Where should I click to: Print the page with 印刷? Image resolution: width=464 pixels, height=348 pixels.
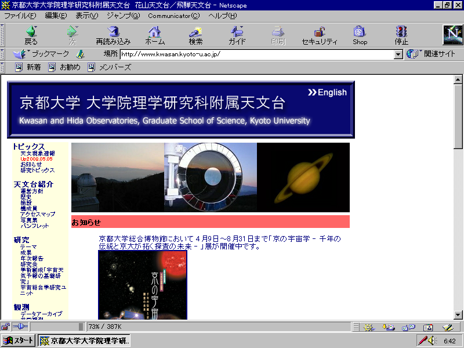(x=278, y=35)
